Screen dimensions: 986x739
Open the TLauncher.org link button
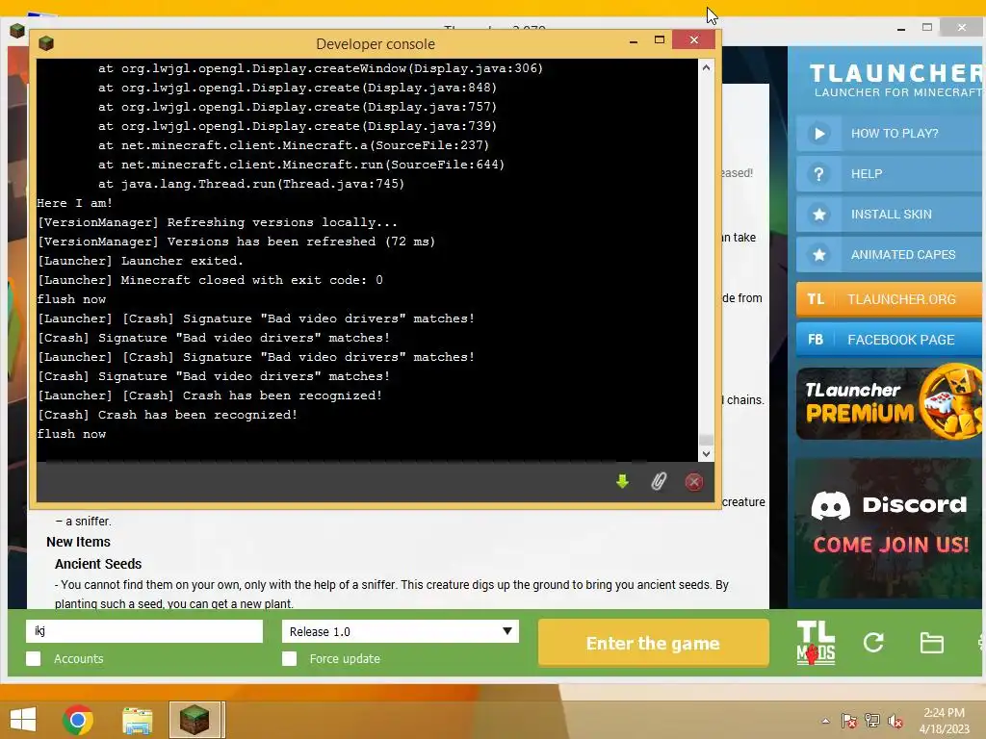[x=890, y=299]
